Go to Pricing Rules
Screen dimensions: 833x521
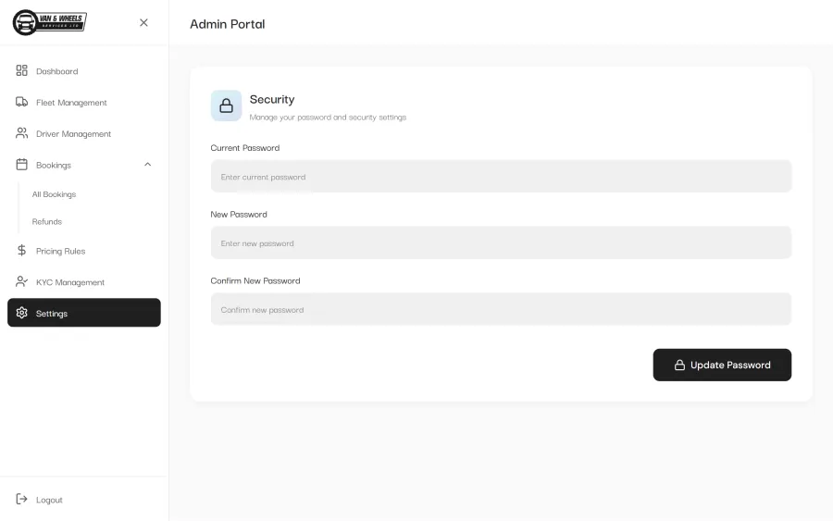84,251
